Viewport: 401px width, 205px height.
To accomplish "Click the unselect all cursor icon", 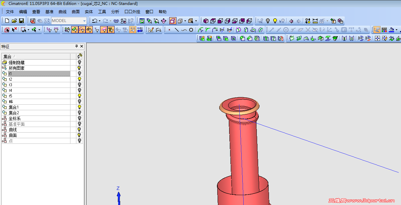I will 14,30.
